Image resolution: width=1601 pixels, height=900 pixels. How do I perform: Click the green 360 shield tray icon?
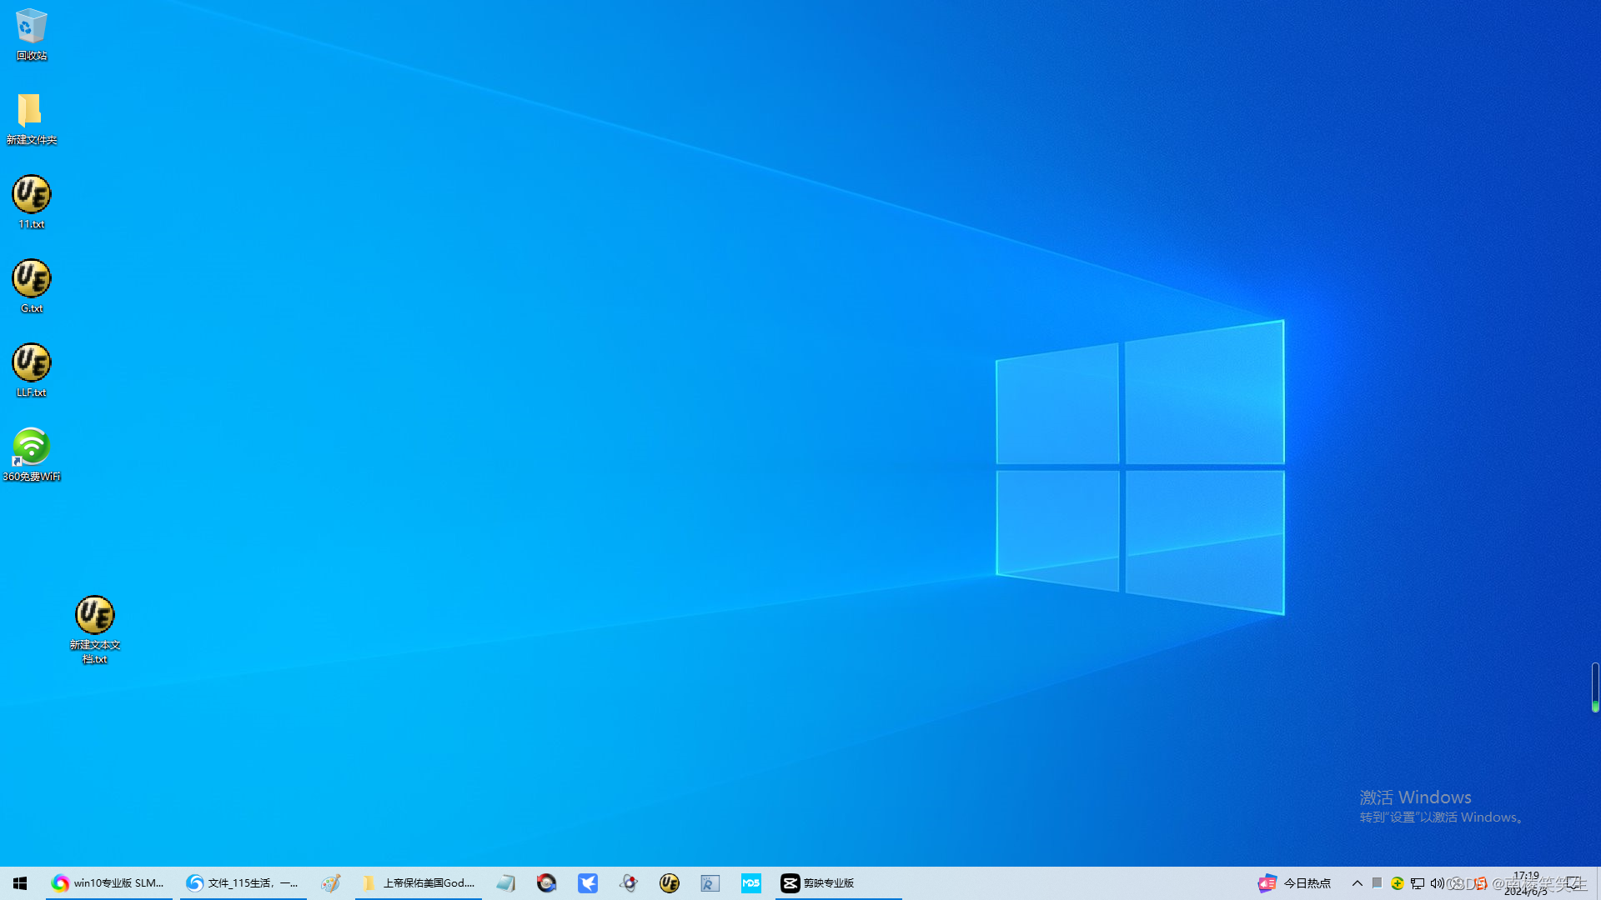(x=1398, y=883)
